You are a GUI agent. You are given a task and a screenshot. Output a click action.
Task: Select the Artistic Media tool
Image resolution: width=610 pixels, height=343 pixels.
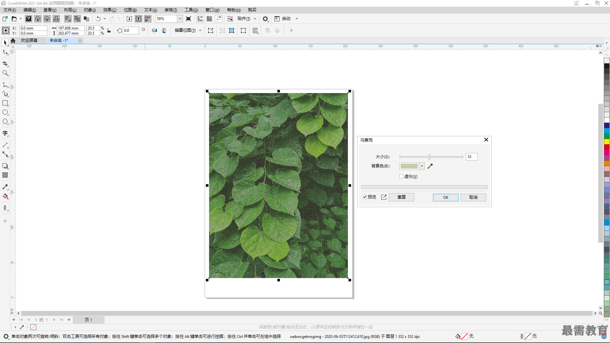[x=5, y=94]
